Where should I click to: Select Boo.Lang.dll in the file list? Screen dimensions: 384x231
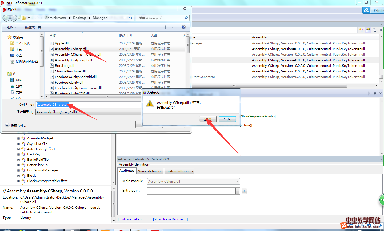pyautogui.click(x=65, y=65)
